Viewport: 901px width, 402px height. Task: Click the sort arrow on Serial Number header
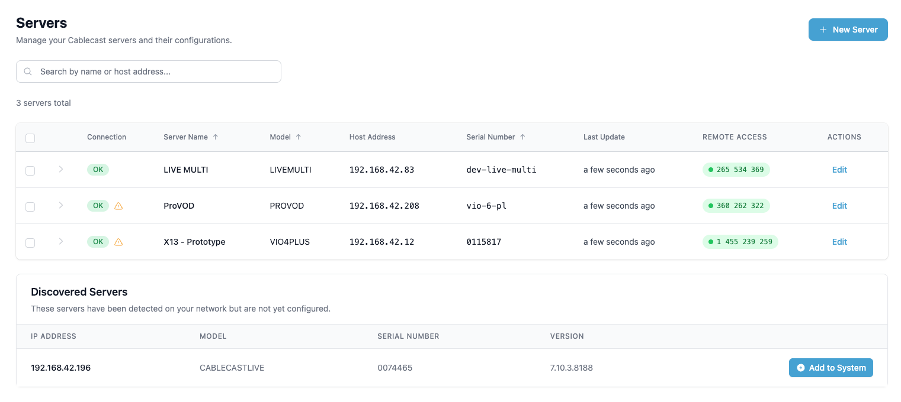point(522,137)
